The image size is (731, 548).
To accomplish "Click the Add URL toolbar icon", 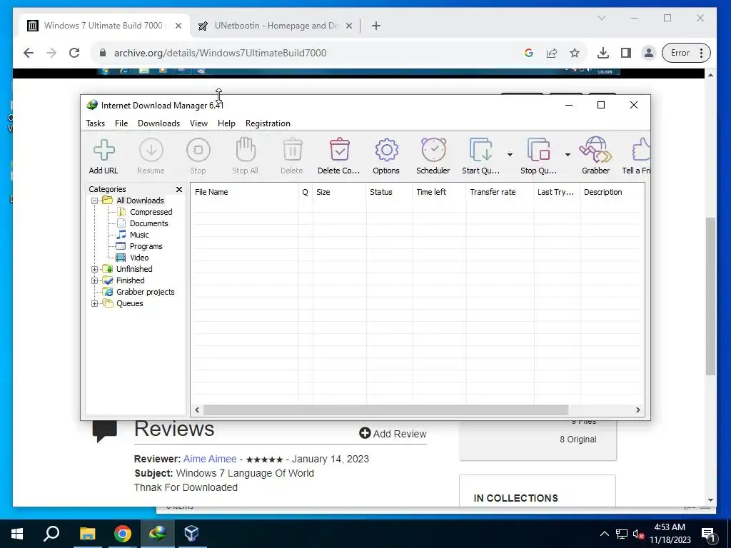I will click(x=104, y=156).
